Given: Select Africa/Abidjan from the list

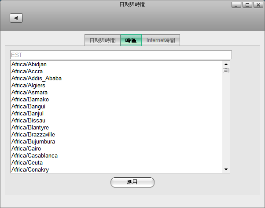Looking at the screenshot, I should tap(29, 65).
